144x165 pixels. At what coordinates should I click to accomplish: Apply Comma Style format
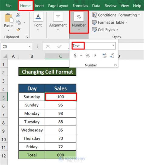(x=95, y=55)
